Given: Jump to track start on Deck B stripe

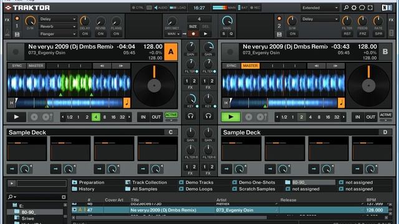Looking at the screenshot, I should tap(226, 103).
